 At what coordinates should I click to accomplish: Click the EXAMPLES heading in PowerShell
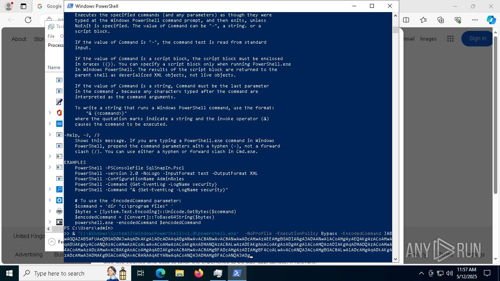click(x=75, y=162)
